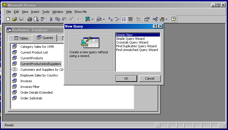Select Crosstab Query Wizard in list
This screenshot has width=228, height=130.
[132, 42]
